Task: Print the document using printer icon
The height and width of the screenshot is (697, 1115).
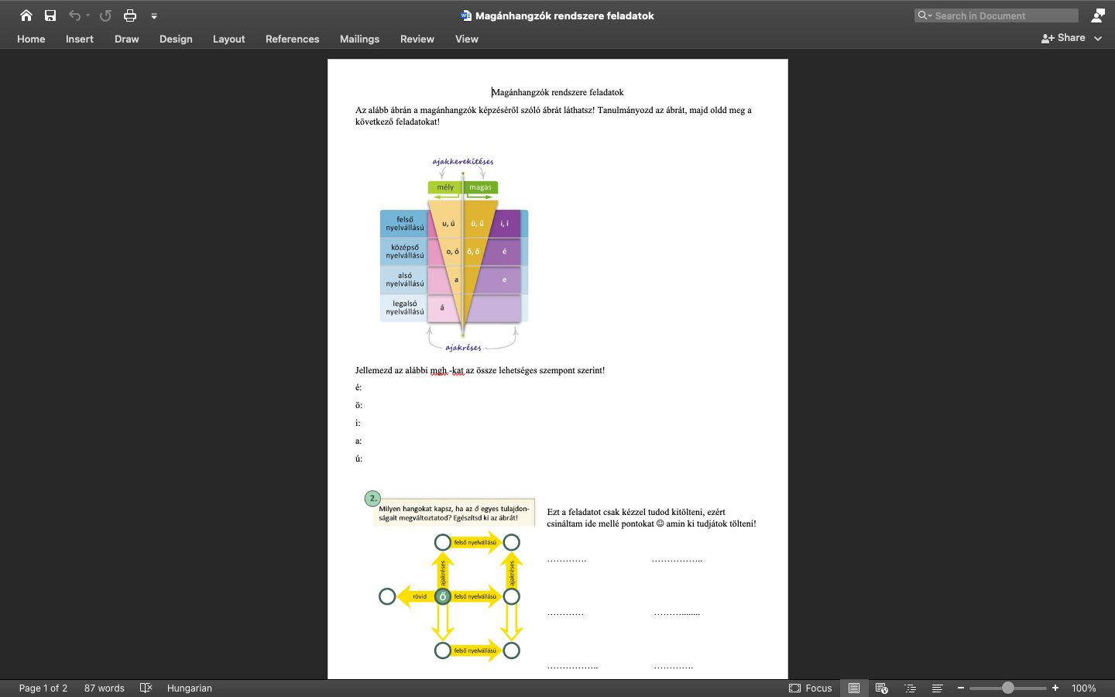Action: coord(130,15)
